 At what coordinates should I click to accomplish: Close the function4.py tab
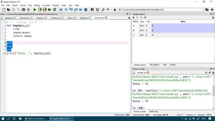pyautogui.click(x=106, y=18)
